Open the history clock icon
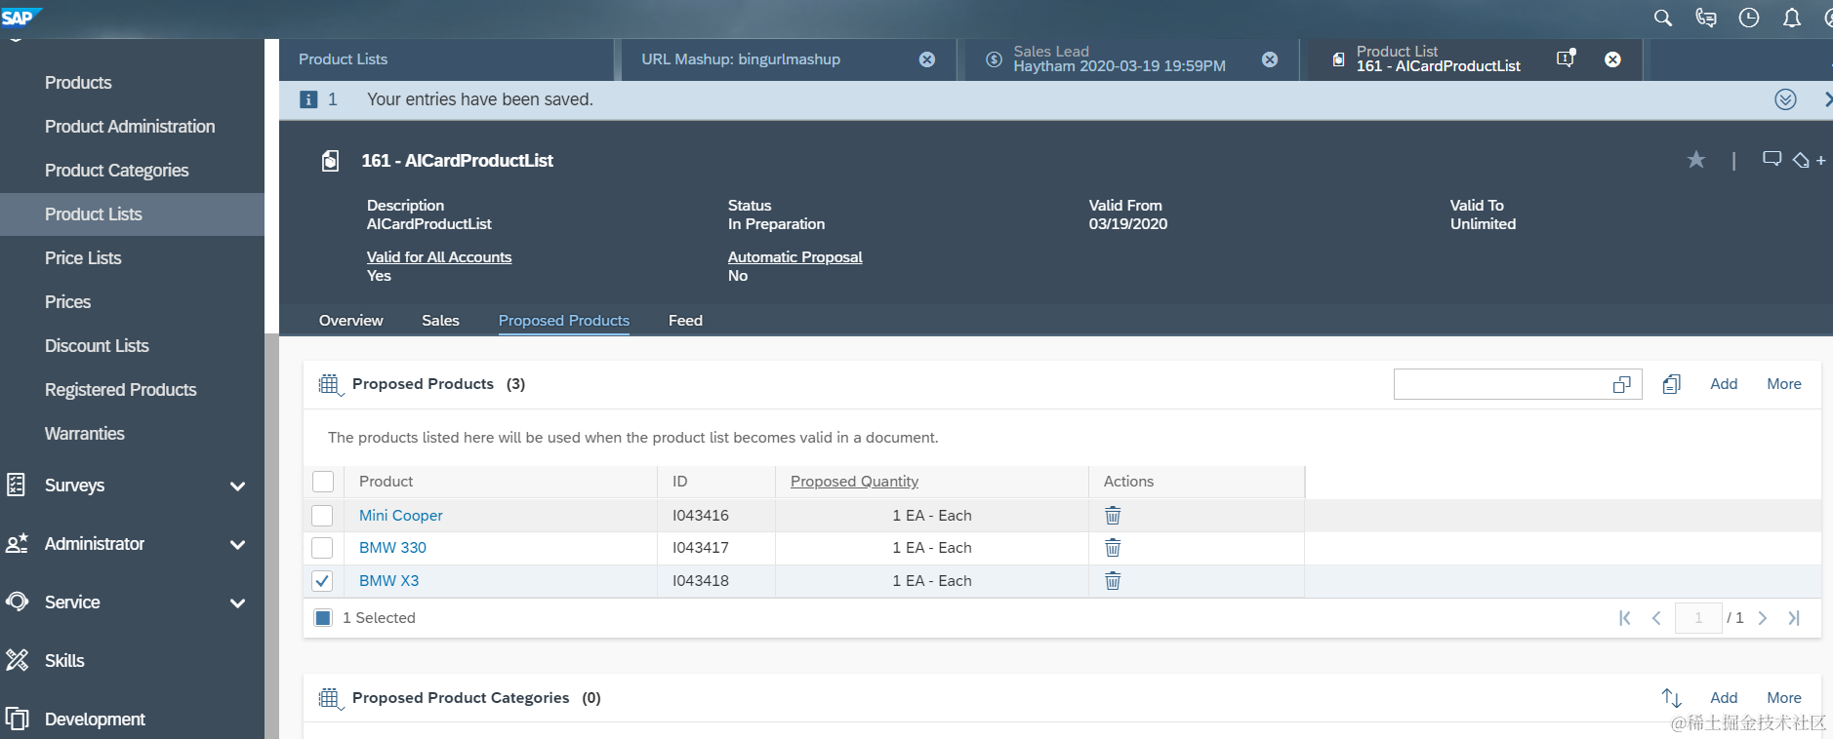The height and width of the screenshot is (739, 1833). pyautogui.click(x=1749, y=18)
